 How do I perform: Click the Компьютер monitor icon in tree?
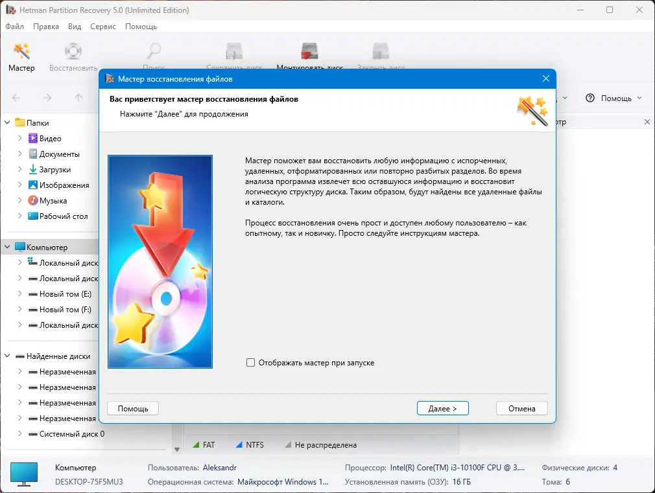(x=20, y=247)
